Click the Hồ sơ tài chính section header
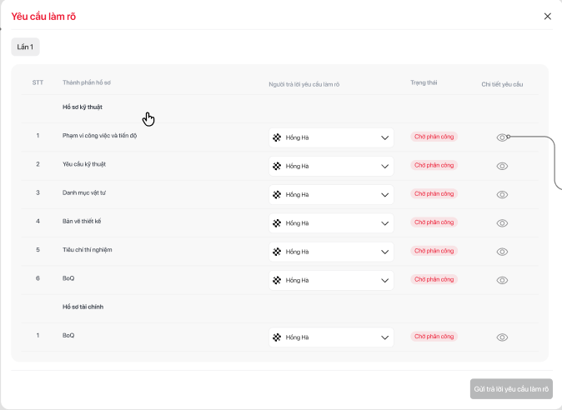The image size is (562, 410). 83,307
